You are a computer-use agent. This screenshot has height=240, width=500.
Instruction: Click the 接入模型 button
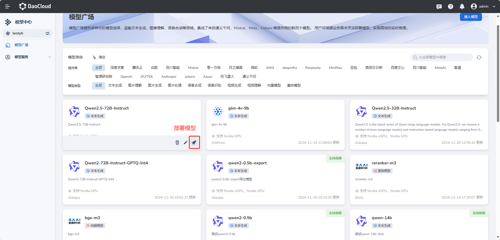(471, 17)
